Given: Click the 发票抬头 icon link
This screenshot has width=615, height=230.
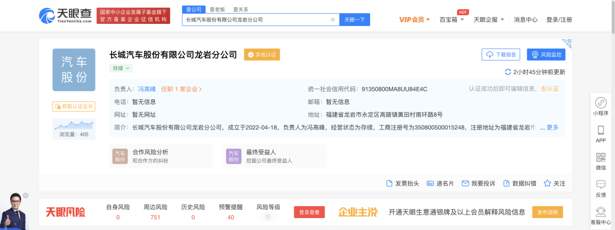Looking at the screenshot, I should coord(403,183).
